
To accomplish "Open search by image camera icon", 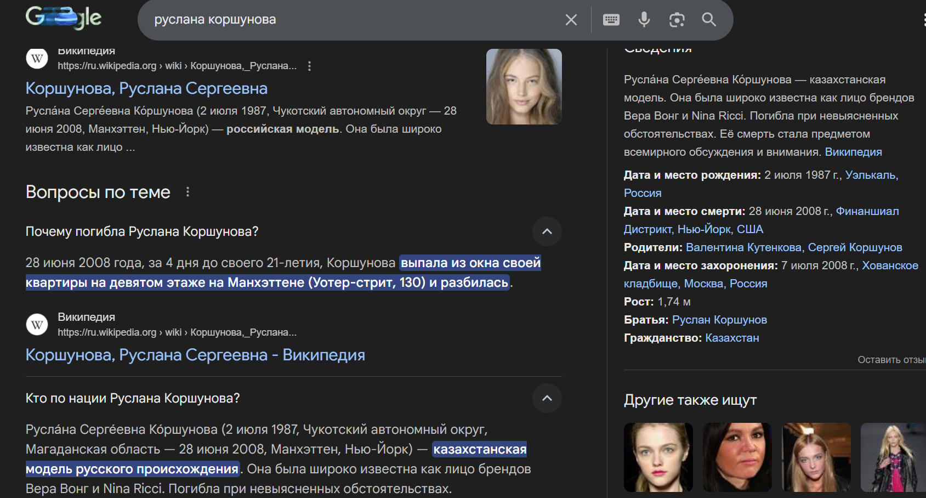I will coord(677,20).
